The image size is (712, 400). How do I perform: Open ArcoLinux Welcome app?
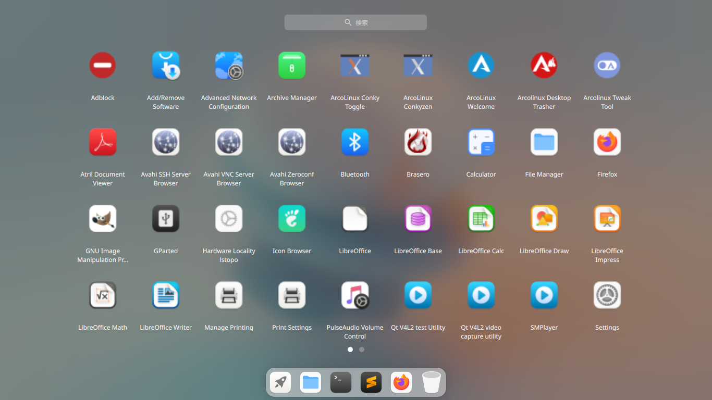point(481,65)
